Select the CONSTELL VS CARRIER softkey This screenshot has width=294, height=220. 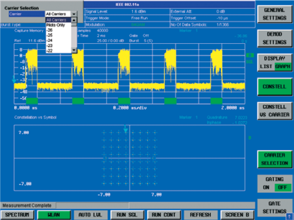point(275,111)
